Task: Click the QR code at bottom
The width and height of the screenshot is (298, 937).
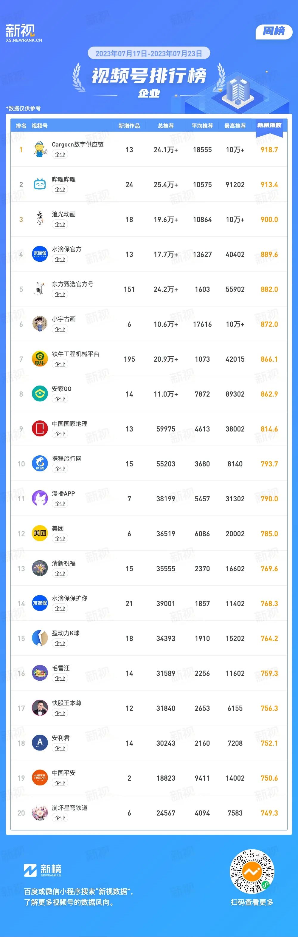Action: point(252,872)
